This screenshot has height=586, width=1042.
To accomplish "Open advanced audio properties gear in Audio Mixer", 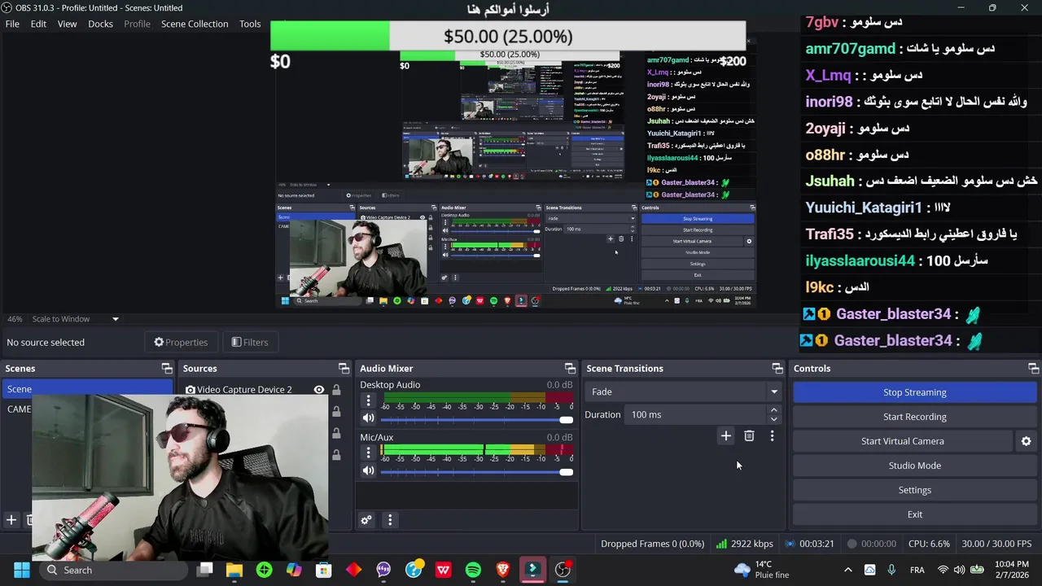I will 366,520.
